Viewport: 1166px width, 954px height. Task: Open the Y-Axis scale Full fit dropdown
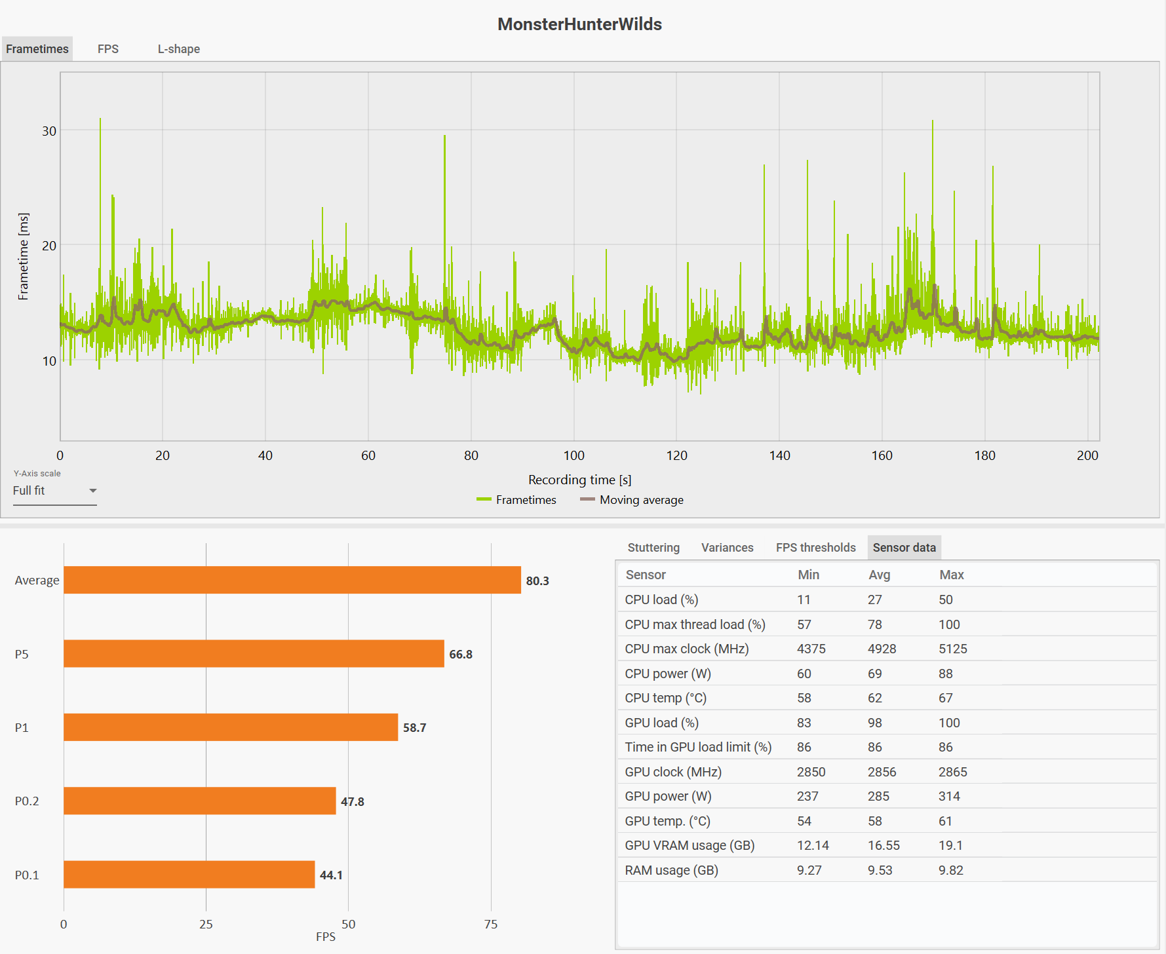[55, 491]
